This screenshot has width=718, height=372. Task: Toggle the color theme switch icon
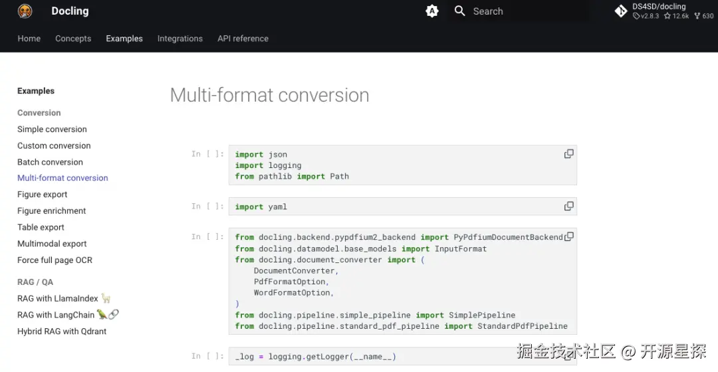click(432, 11)
